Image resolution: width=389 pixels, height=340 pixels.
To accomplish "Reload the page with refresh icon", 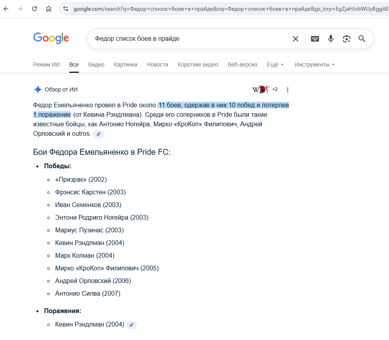I will pos(34,9).
